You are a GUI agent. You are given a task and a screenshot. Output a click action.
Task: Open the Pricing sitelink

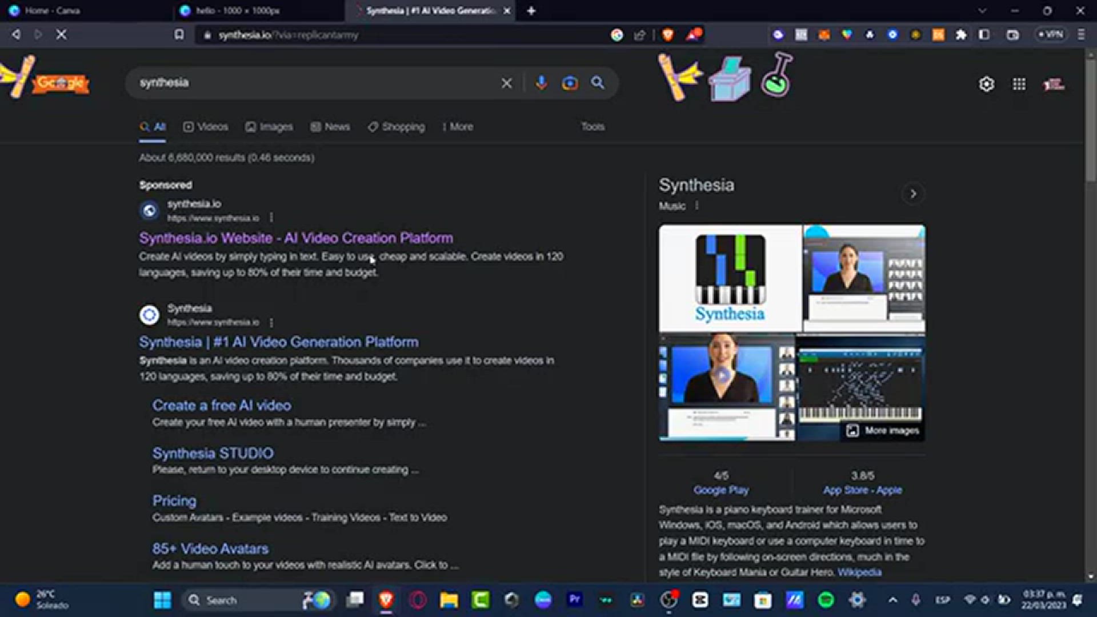coord(174,501)
